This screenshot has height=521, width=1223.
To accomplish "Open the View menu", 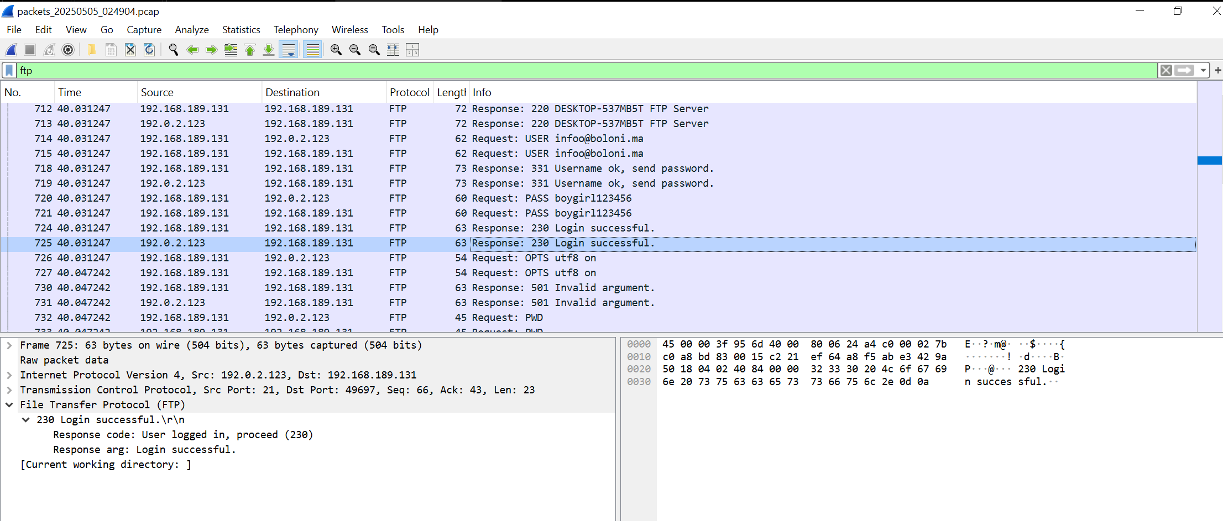I will coord(76,30).
